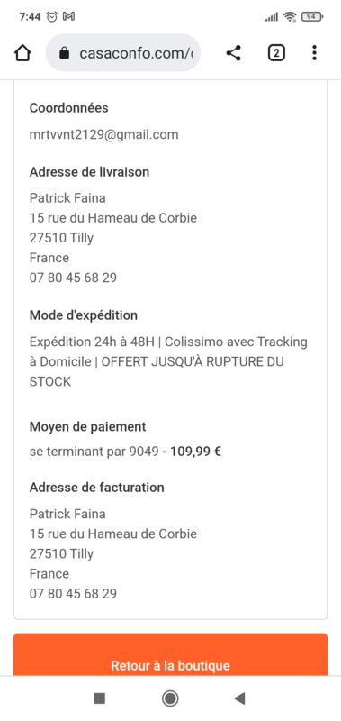Open the tab switcher showing 2 tabs
This screenshot has width=341, height=721.
[x=276, y=53]
